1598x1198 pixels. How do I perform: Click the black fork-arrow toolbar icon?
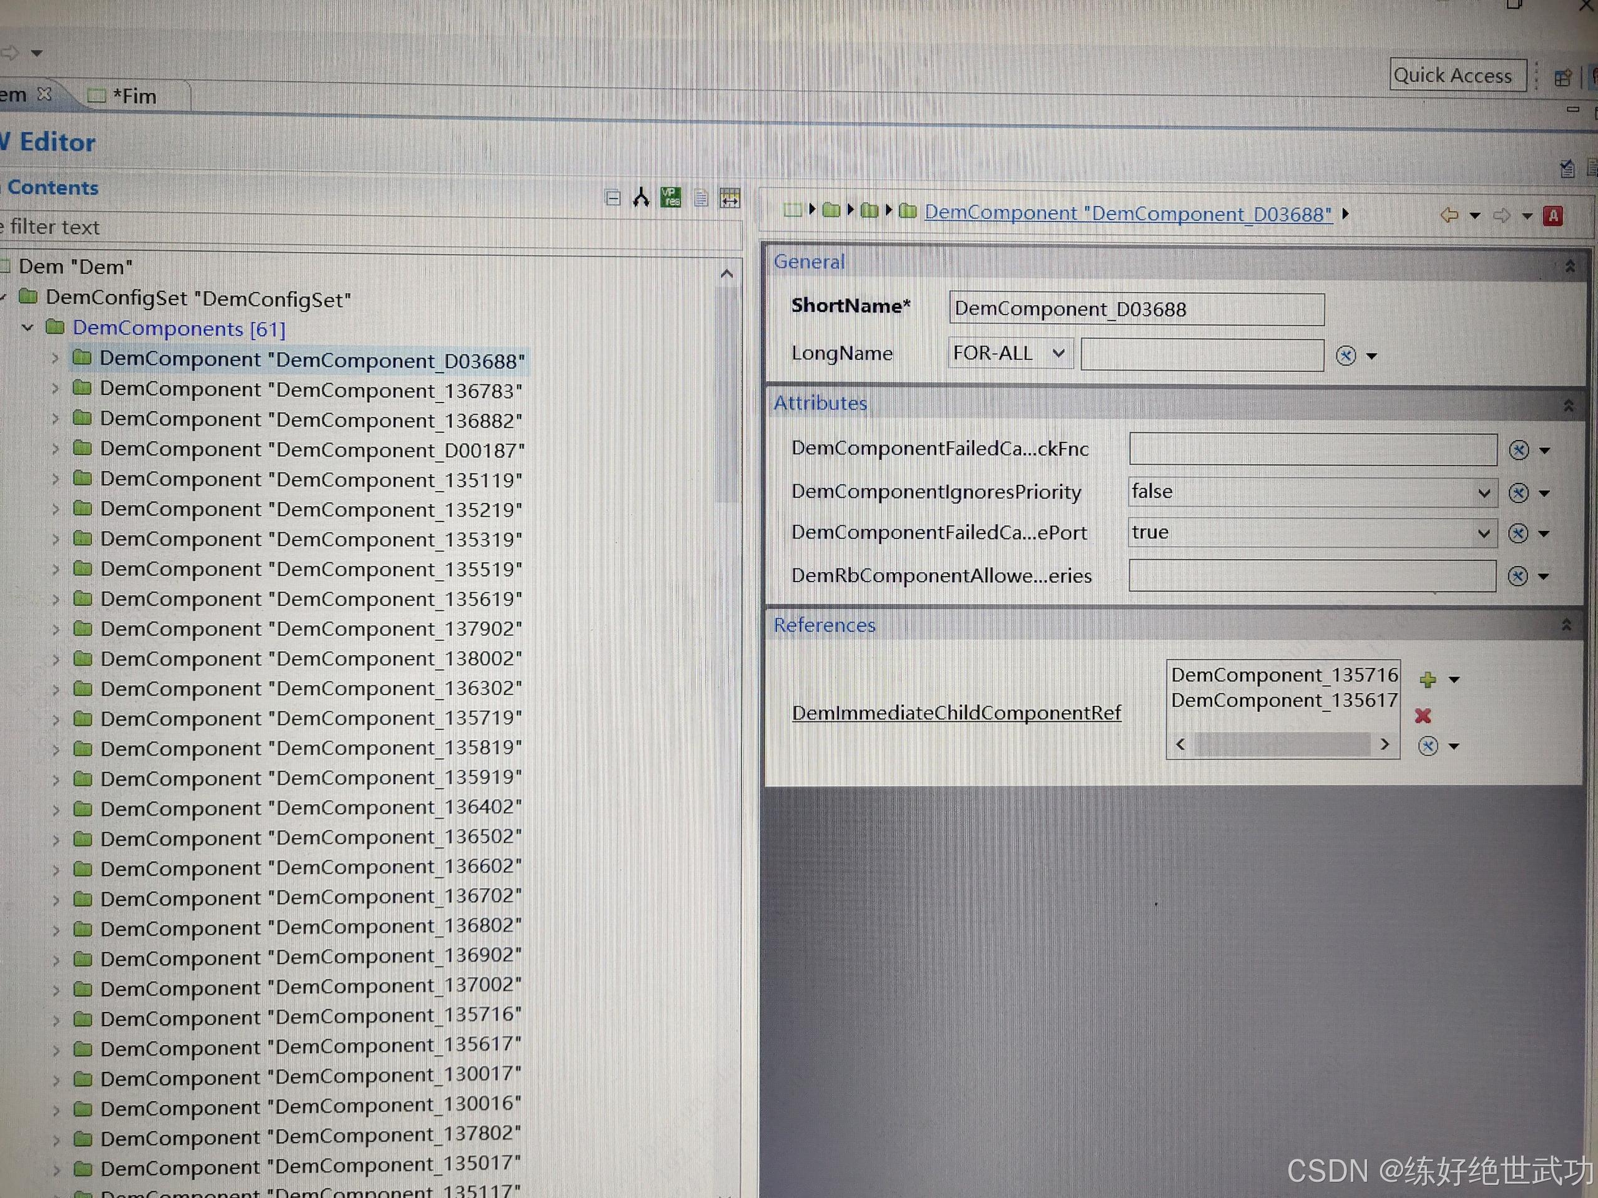click(x=641, y=198)
